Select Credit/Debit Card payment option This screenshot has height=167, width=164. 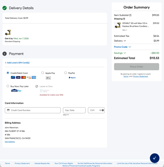(x=8, y=73)
